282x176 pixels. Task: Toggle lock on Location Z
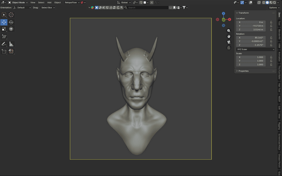271,30
